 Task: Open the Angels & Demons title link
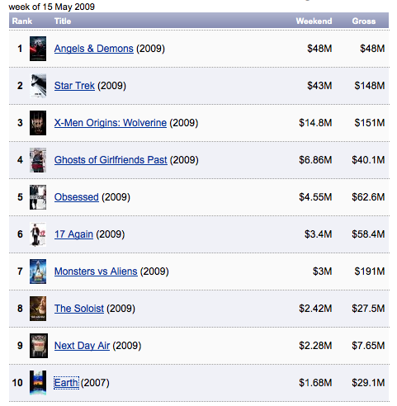click(x=94, y=49)
